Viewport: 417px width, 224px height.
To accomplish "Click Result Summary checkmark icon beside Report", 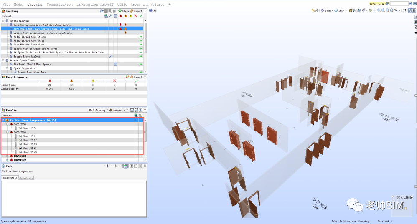I will tap(127, 77).
